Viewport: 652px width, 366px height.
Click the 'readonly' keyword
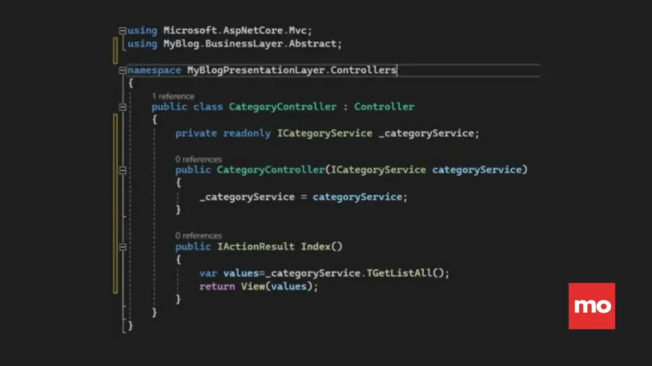(x=247, y=133)
